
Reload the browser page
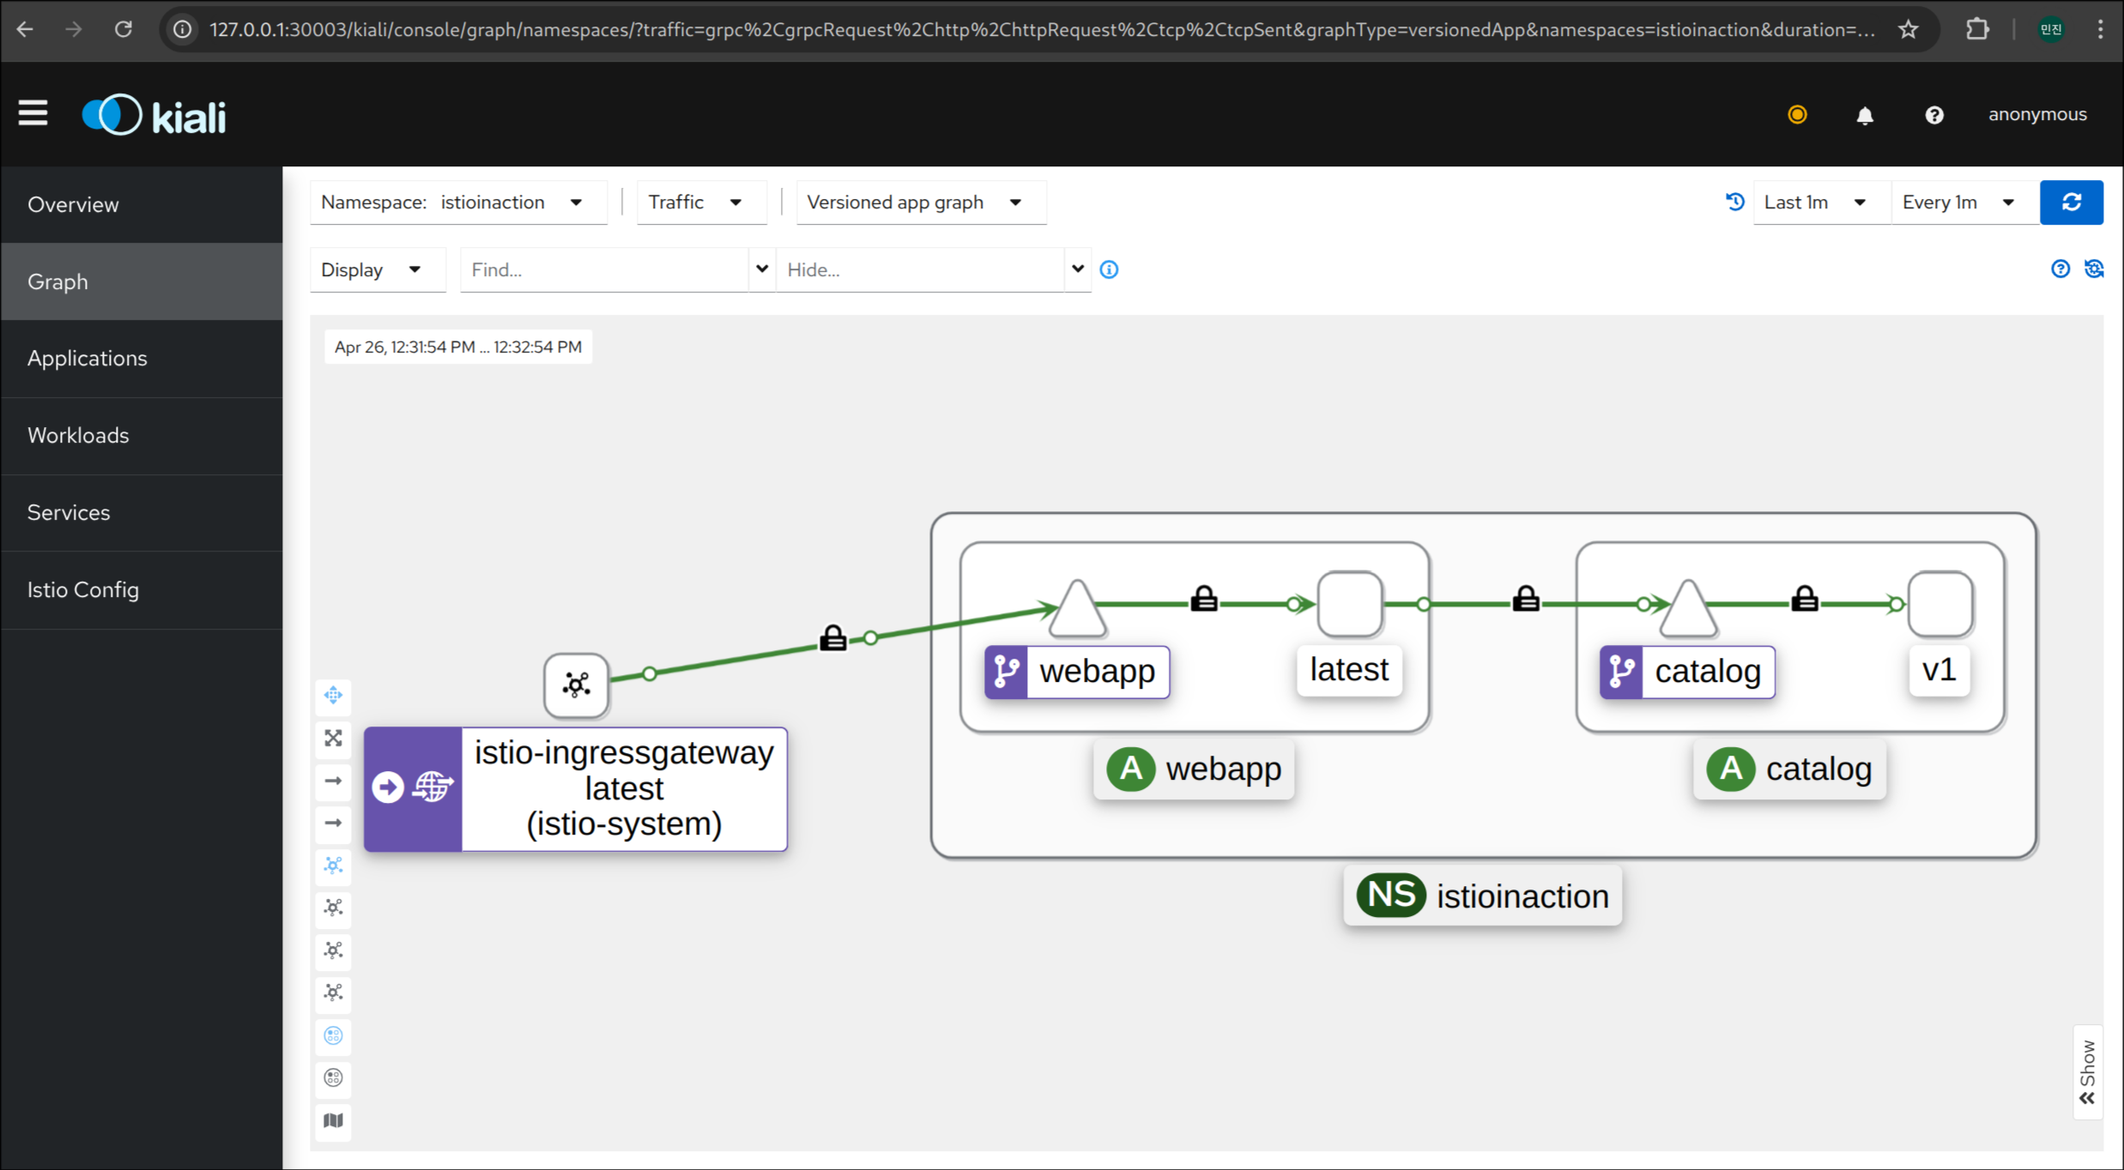click(124, 30)
